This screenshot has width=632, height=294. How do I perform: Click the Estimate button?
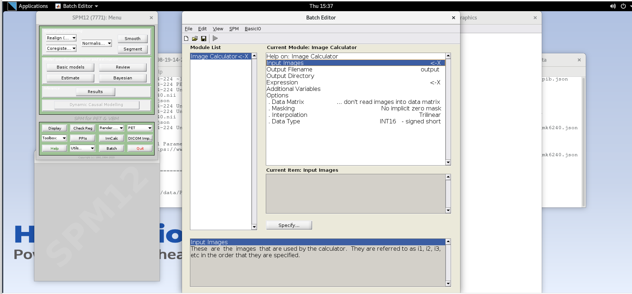point(70,78)
